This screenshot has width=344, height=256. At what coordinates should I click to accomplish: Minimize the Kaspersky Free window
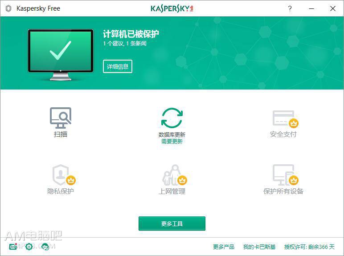coord(311,8)
